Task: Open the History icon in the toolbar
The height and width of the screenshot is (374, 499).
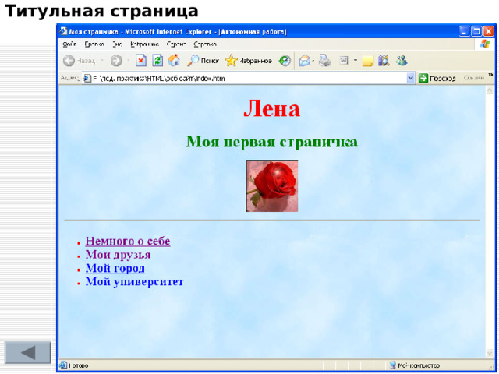Action: click(x=285, y=61)
